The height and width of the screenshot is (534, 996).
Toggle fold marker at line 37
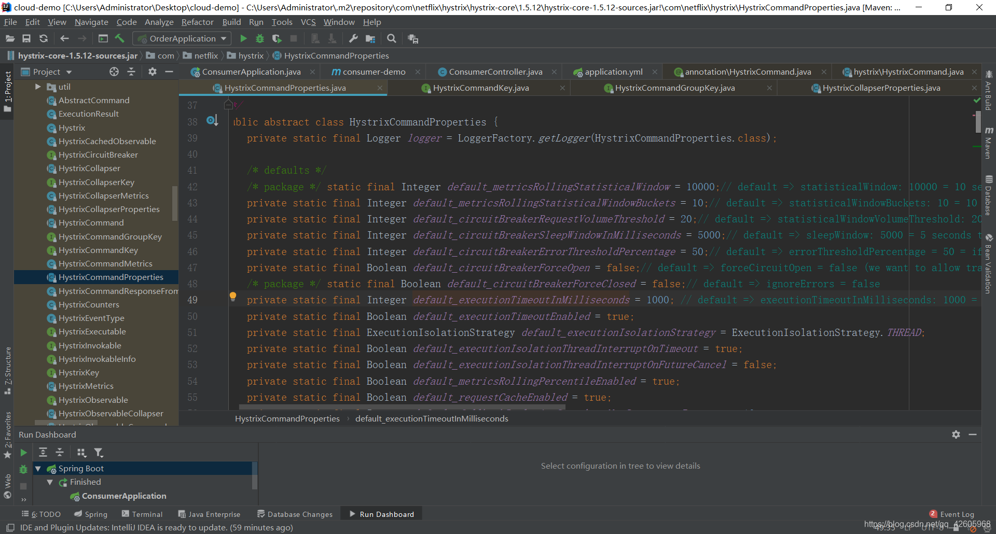(x=228, y=105)
